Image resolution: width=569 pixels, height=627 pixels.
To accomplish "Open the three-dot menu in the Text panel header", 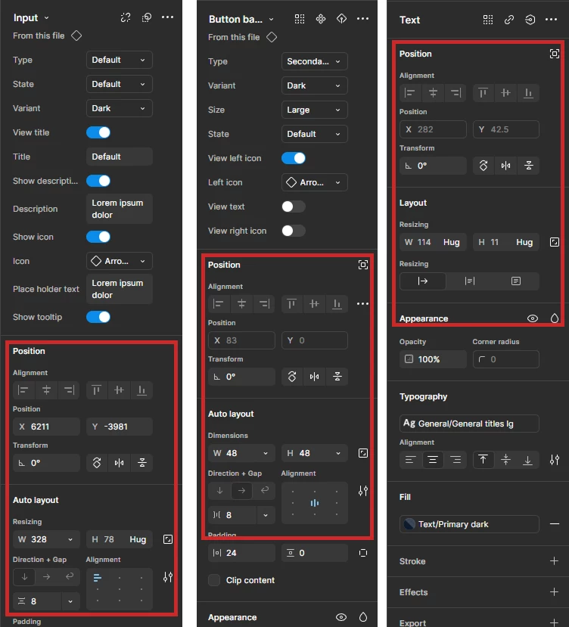I will (551, 20).
